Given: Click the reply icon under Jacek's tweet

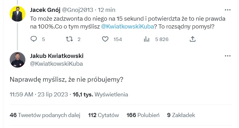Looking at the screenshot, I should click(x=34, y=39).
